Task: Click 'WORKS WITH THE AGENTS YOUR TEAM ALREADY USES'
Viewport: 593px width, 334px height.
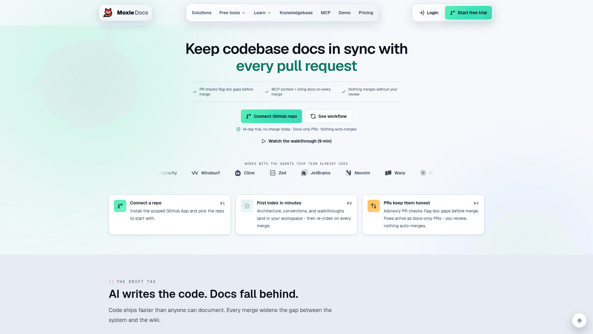Action: [296, 164]
